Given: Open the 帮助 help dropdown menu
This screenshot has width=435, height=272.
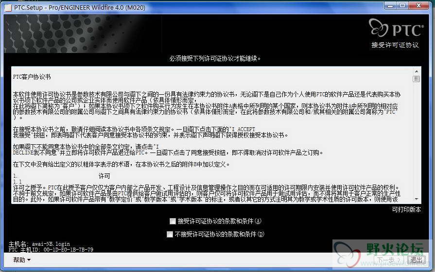Looking at the screenshot, I should pyautogui.click(x=22, y=260).
